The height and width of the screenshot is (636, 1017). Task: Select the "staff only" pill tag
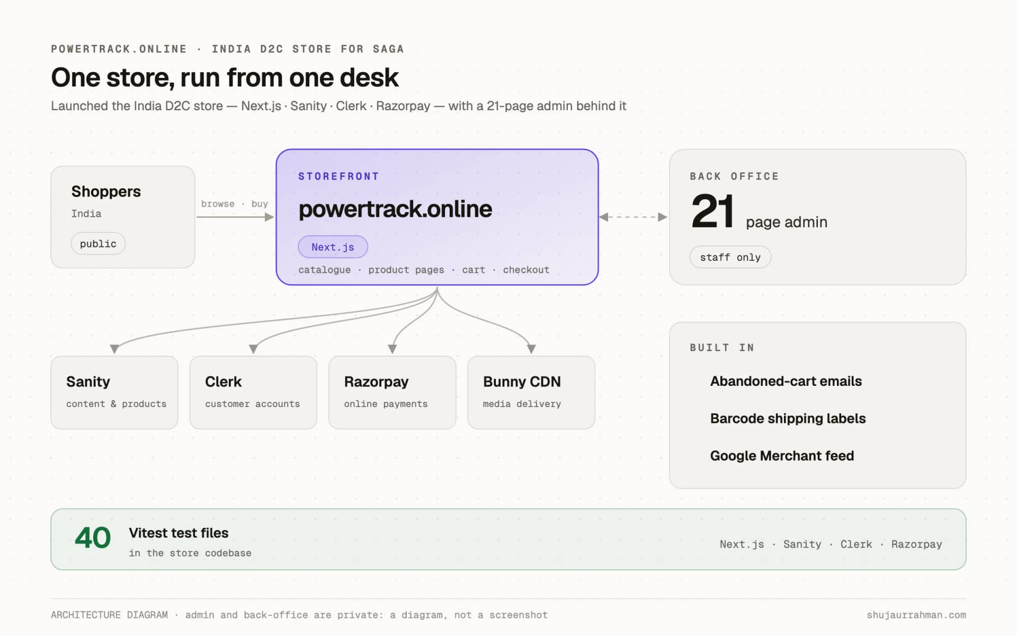730,257
